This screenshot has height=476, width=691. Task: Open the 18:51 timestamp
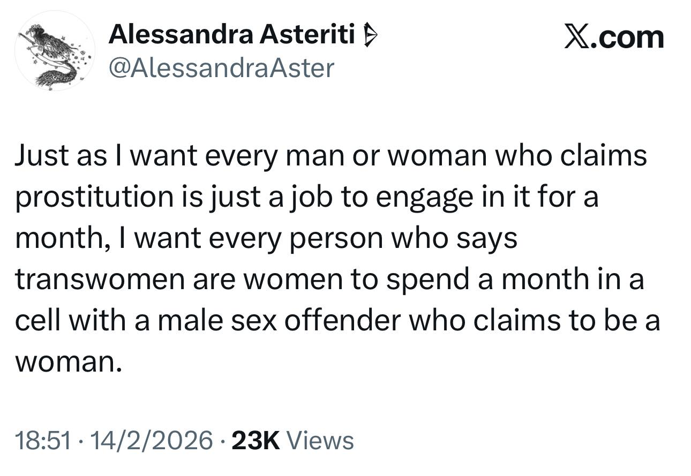tap(43, 441)
